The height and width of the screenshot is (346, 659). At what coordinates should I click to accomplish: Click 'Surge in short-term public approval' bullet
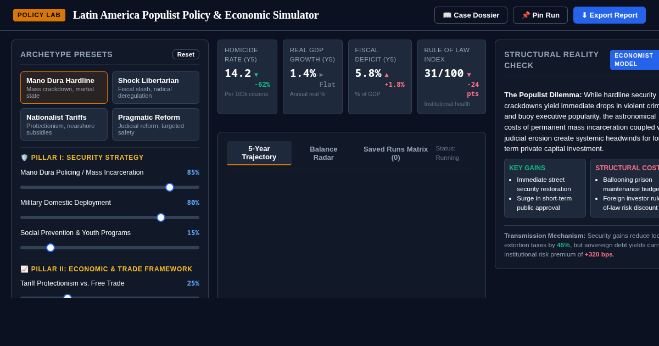(x=544, y=203)
